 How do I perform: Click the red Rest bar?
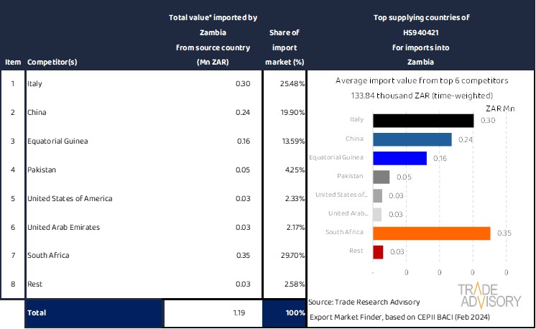(x=378, y=251)
